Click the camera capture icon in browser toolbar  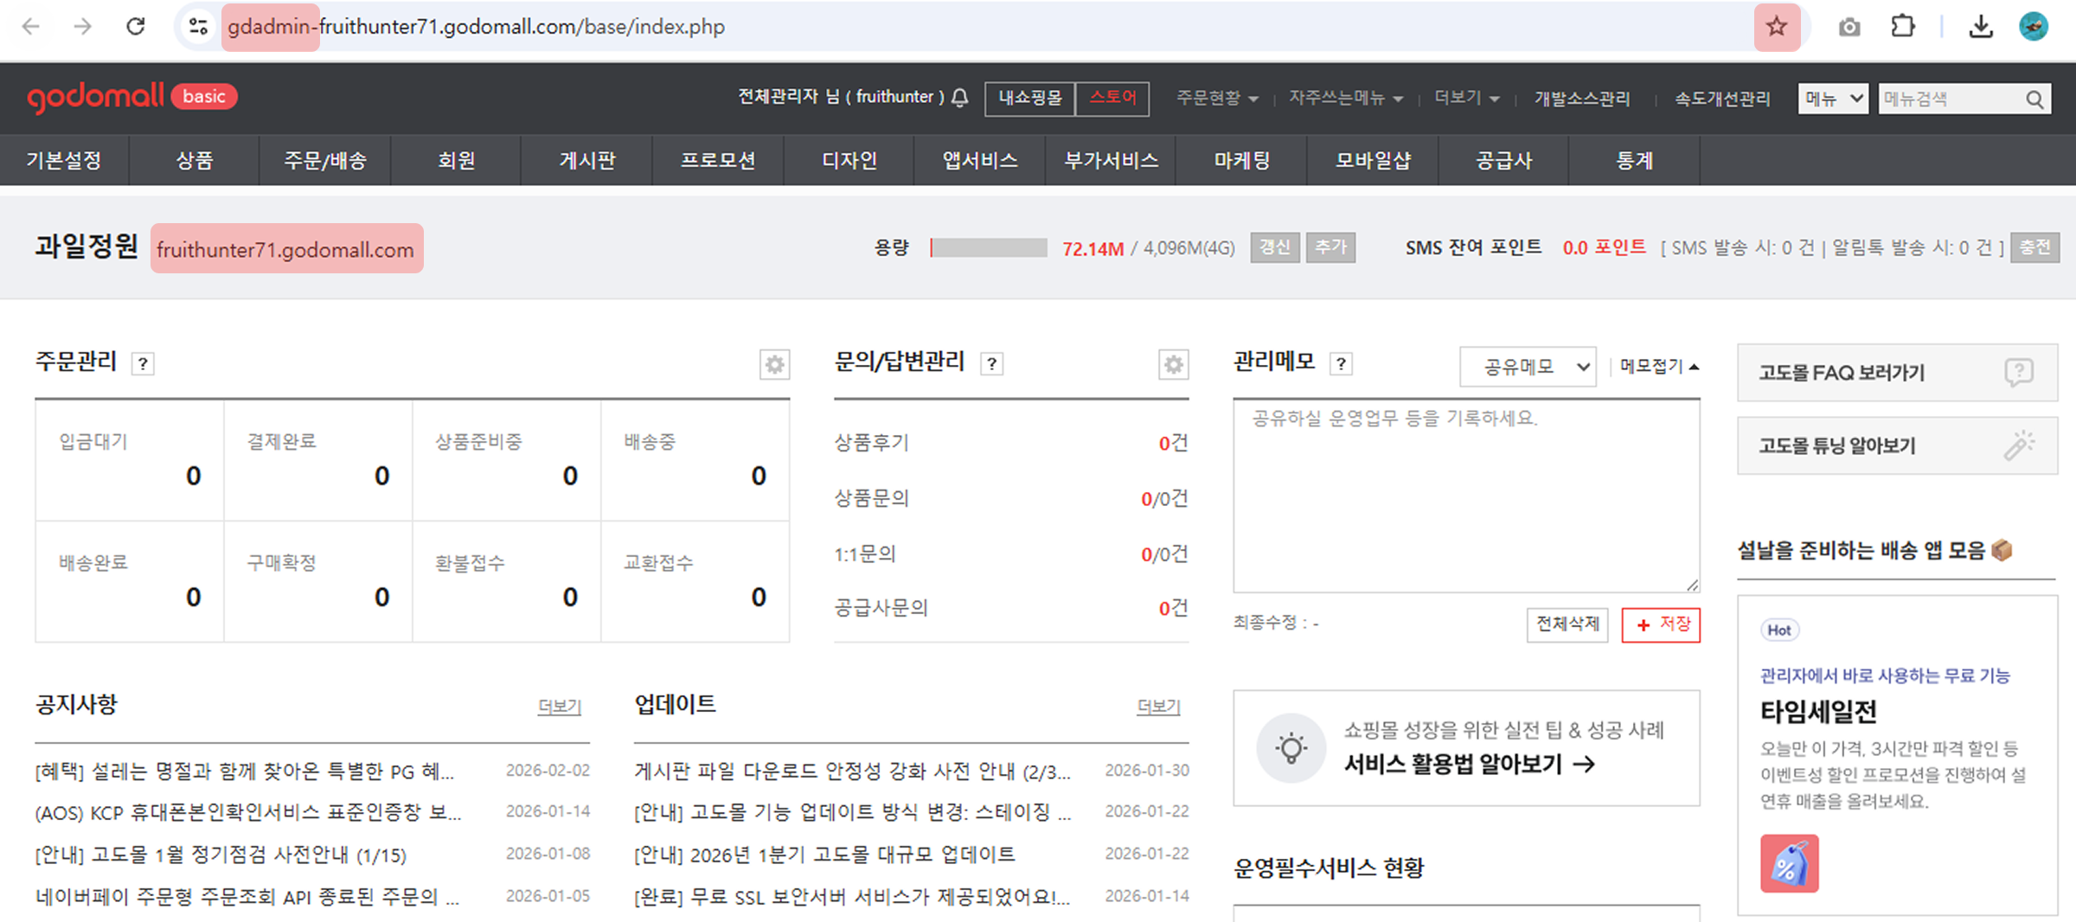[x=1849, y=26]
